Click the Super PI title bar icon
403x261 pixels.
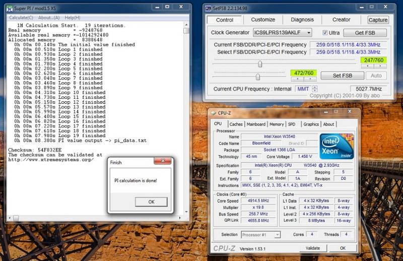(x=10, y=9)
